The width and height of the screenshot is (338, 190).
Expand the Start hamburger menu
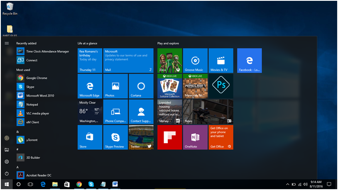[7, 43]
